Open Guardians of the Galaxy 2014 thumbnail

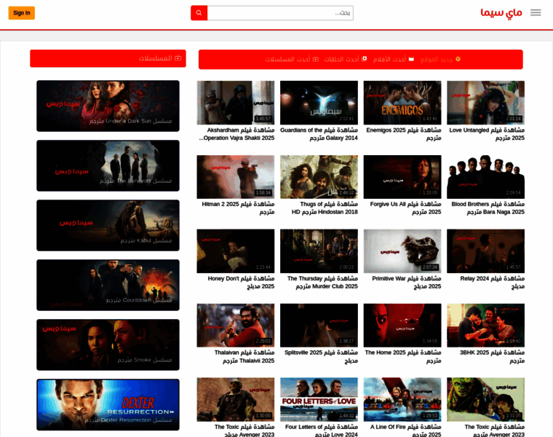pyautogui.click(x=319, y=103)
